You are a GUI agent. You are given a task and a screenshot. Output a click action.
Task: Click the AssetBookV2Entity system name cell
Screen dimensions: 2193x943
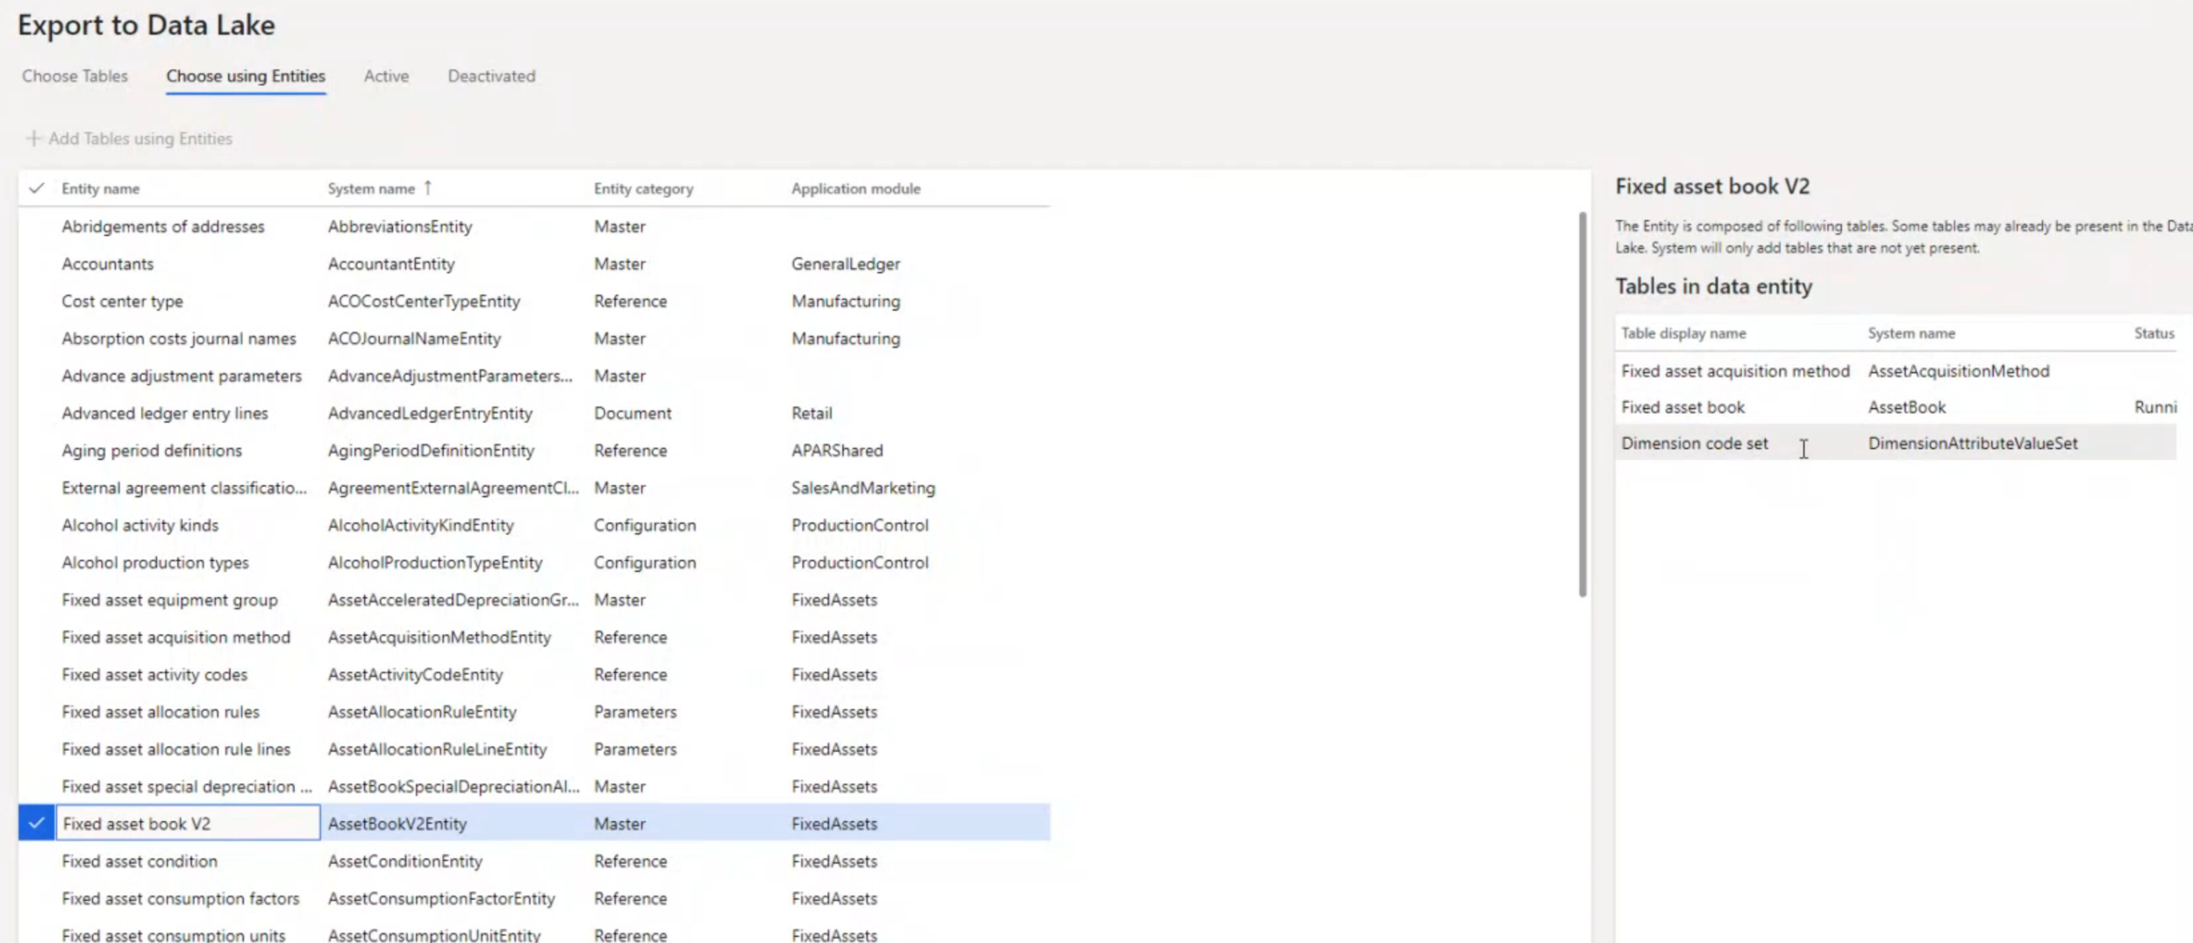click(397, 824)
